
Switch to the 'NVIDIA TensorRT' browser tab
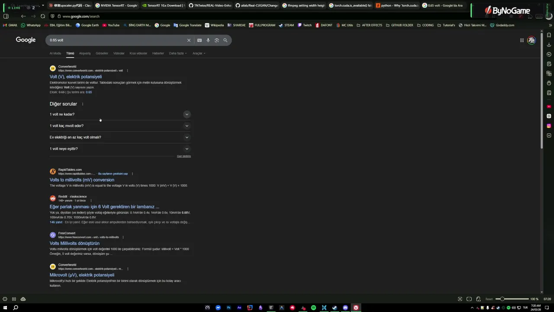[116, 6]
